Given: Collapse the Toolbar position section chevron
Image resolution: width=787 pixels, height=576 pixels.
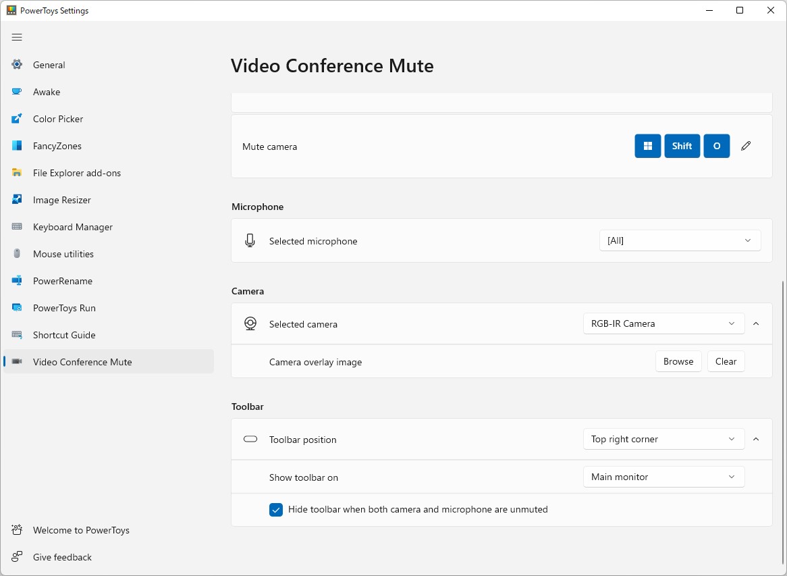Looking at the screenshot, I should (x=756, y=439).
